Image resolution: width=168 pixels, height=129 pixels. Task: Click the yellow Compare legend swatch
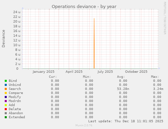click(x=6, y=93)
